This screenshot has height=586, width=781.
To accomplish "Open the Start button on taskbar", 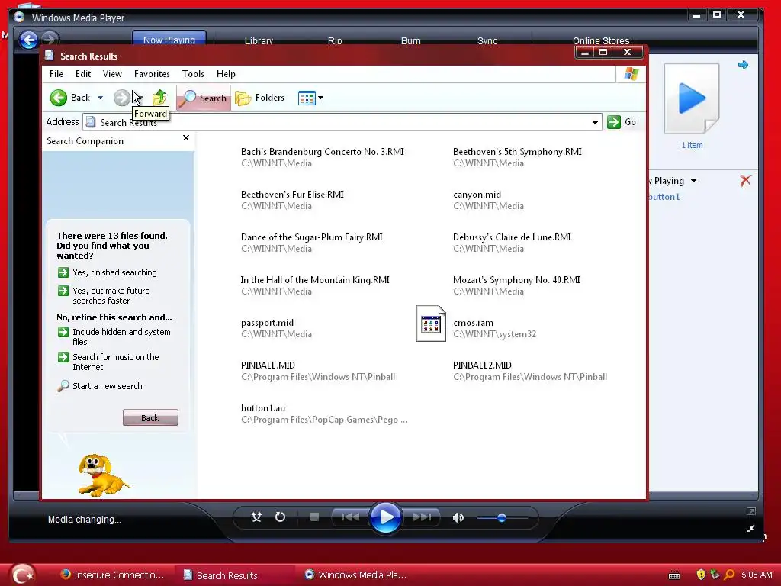I will click(22, 574).
